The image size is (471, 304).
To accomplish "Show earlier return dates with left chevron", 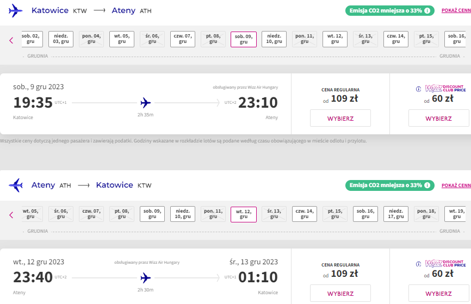I will [x=11, y=215].
